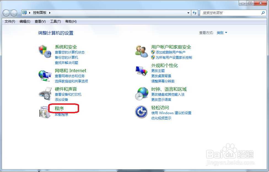Viewport: 269px width, 172px height.
Task: Click the forward navigation arrow button
Action: 14,13
